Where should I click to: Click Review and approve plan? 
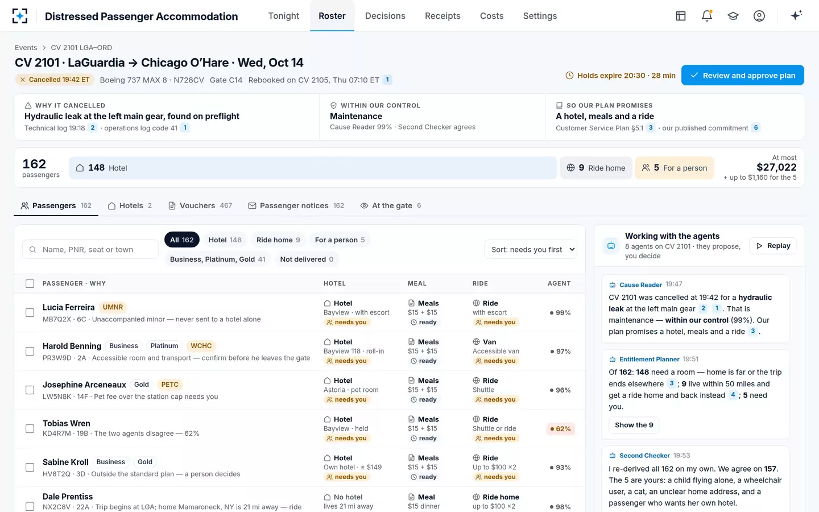click(743, 75)
